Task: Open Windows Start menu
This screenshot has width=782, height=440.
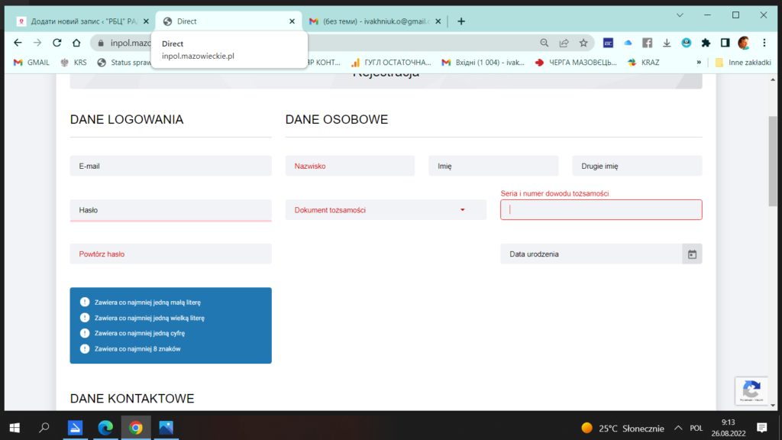Action: click(15, 428)
